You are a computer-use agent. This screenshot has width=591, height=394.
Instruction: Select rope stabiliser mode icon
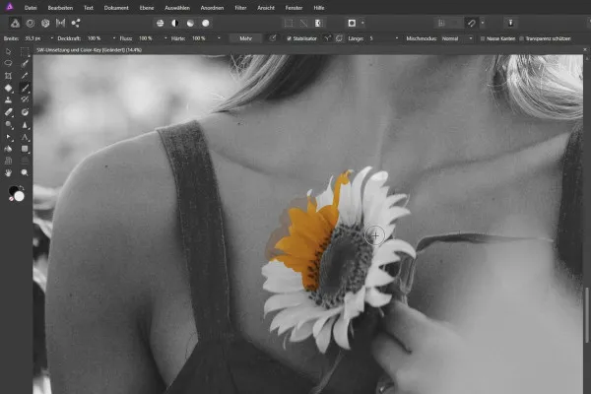[x=328, y=38]
